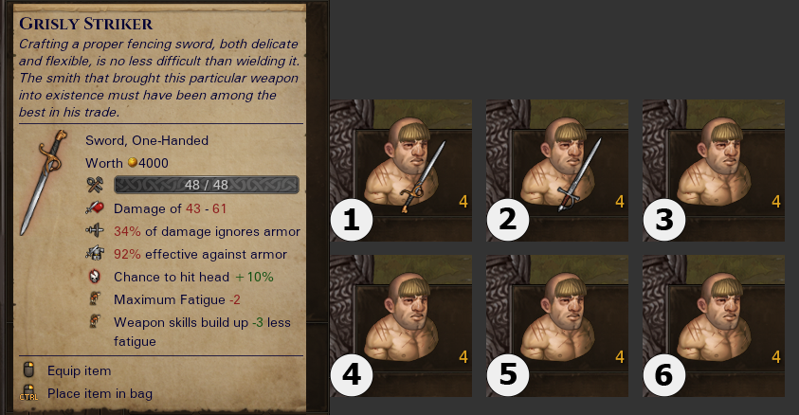Select portrait 2 with the plain sword
The image size is (799, 415).
coord(557,171)
